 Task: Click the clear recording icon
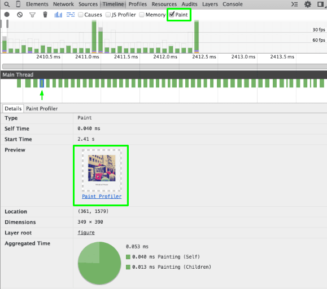(x=20, y=15)
